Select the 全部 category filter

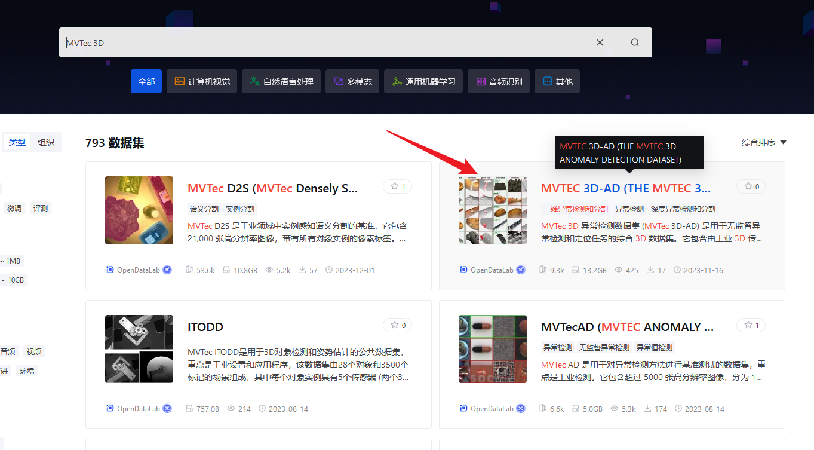pos(146,81)
